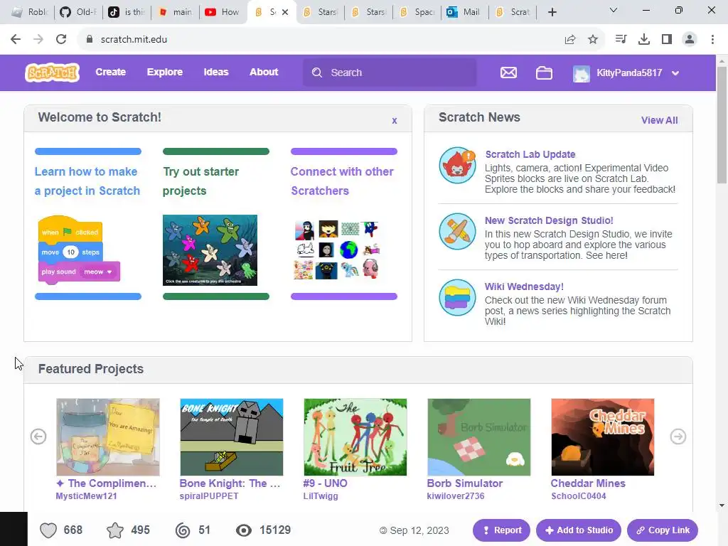The height and width of the screenshot is (546, 728).
Task: Click the Scratchers avatar grid image
Action: click(337, 250)
